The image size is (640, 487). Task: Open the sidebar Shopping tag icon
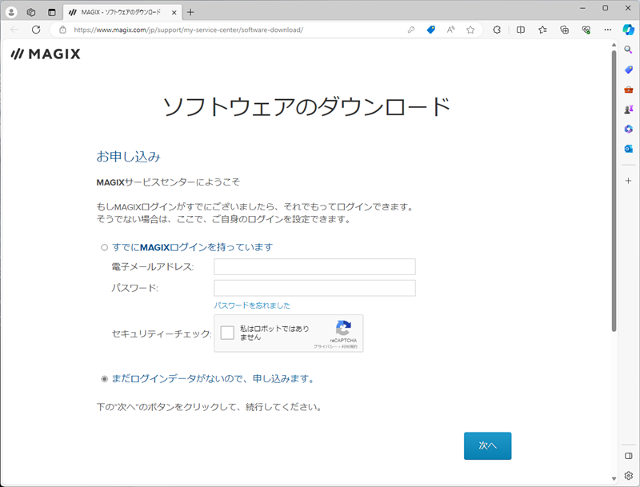[x=629, y=70]
